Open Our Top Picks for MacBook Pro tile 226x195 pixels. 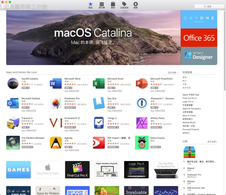click(x=166, y=170)
